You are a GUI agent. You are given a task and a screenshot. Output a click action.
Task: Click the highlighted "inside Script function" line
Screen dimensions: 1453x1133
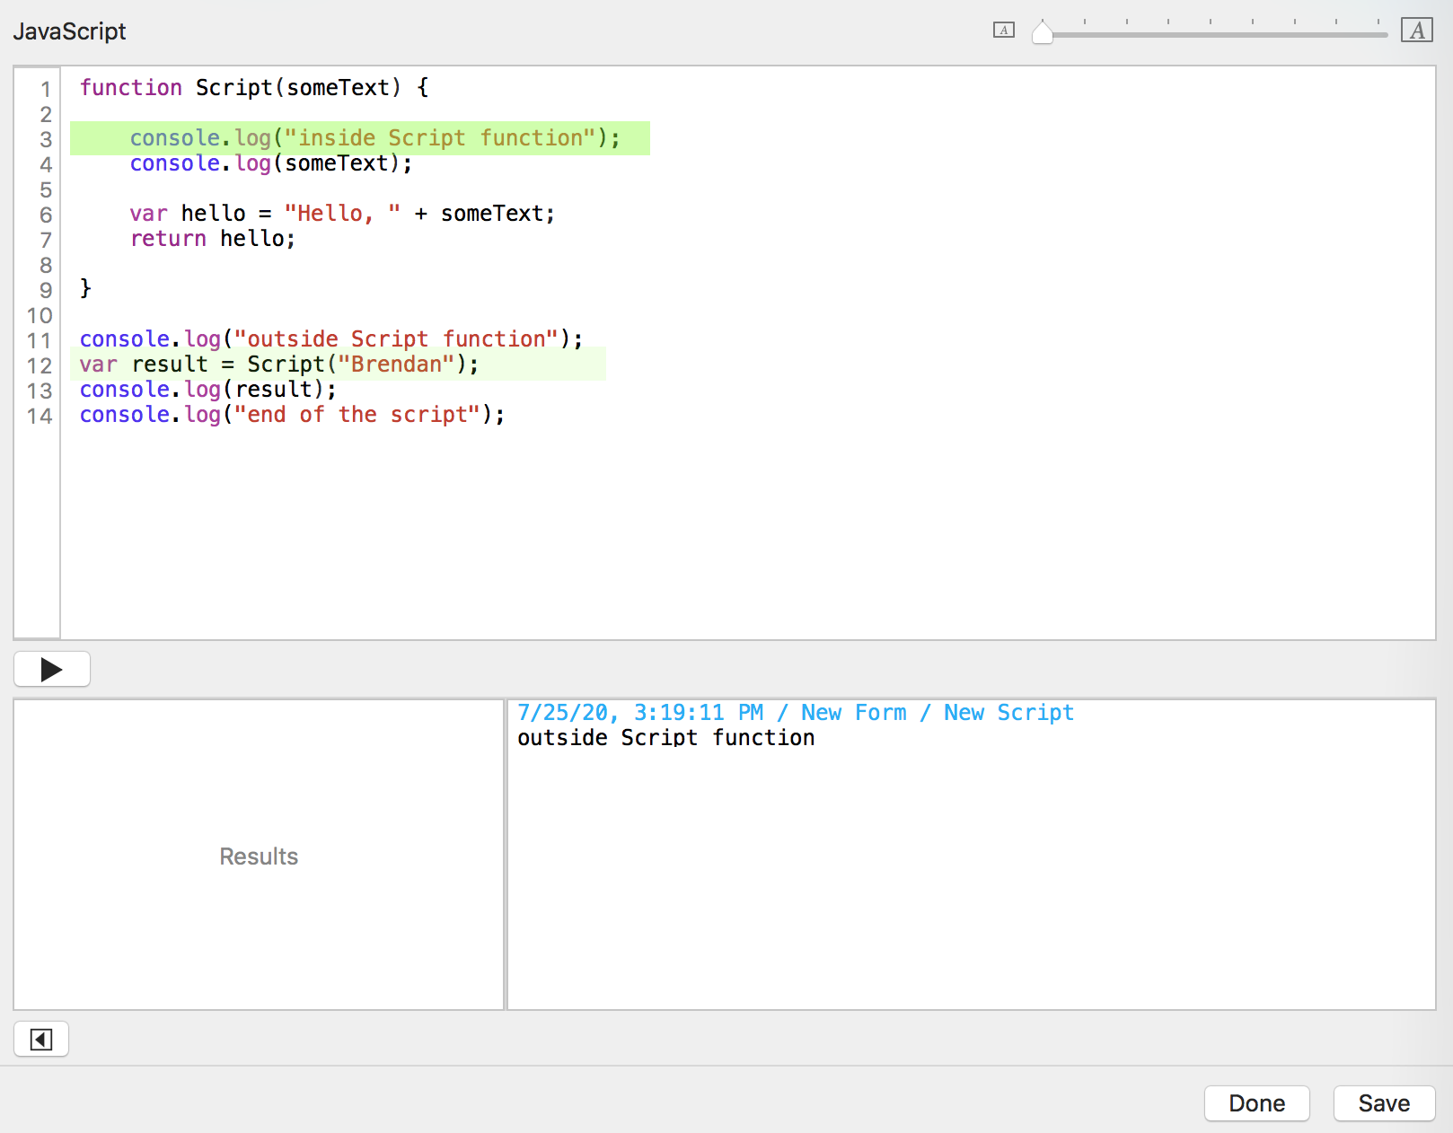pos(374,138)
